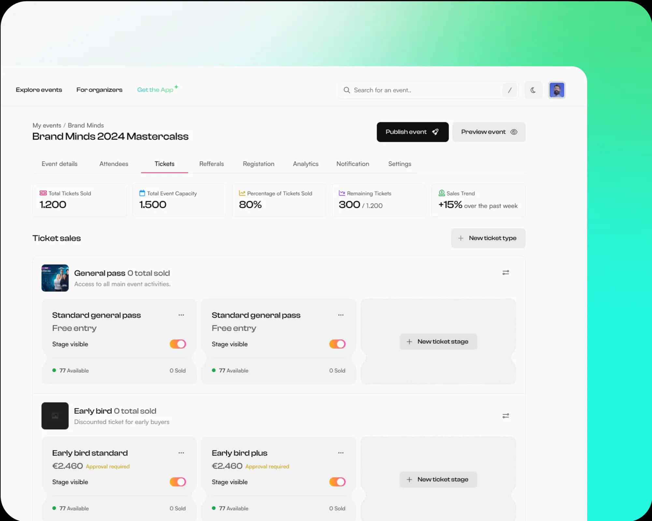Click the Total Tickets Sold value 1.200
Viewport: 652px width, 521px height.
[x=53, y=205]
